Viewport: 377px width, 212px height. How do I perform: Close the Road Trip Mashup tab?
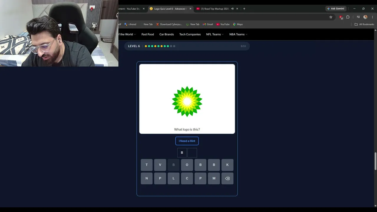[x=237, y=9]
